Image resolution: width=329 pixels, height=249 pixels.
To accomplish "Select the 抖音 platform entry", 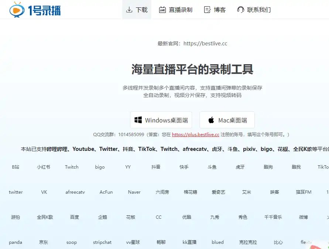I will [156, 167].
